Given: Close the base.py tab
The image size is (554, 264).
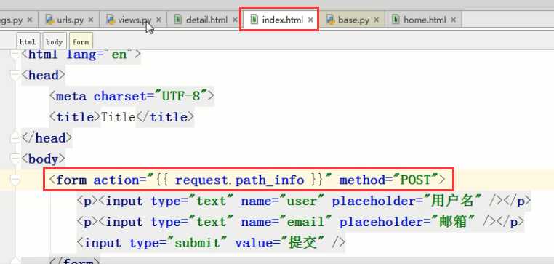Looking at the screenshot, I should pos(377,20).
